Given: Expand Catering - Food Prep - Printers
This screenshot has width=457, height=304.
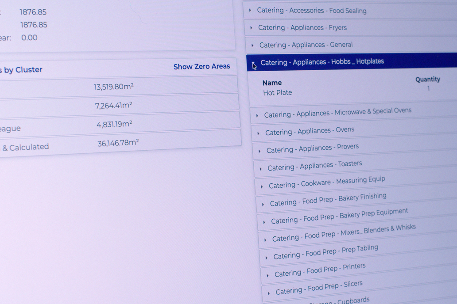Looking at the screenshot, I should click(x=320, y=270).
